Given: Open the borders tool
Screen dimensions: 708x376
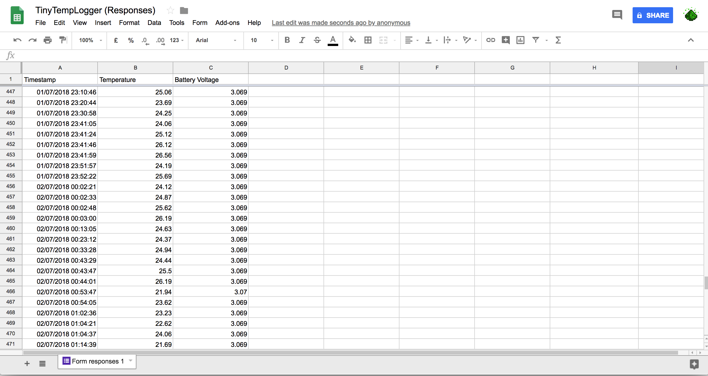Looking at the screenshot, I should point(368,40).
